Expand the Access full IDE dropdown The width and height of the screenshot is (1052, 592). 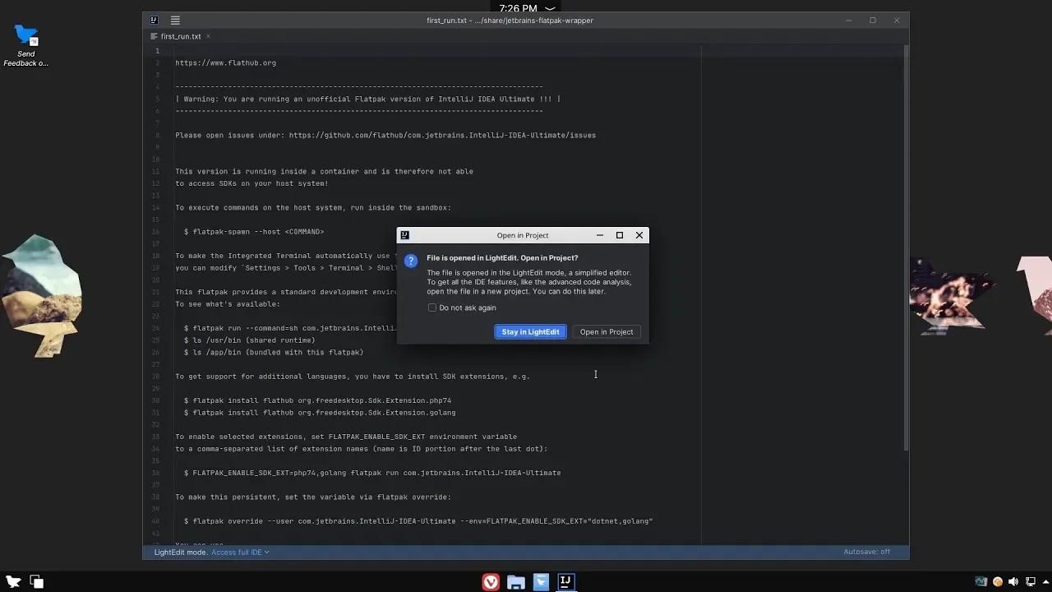(239, 552)
